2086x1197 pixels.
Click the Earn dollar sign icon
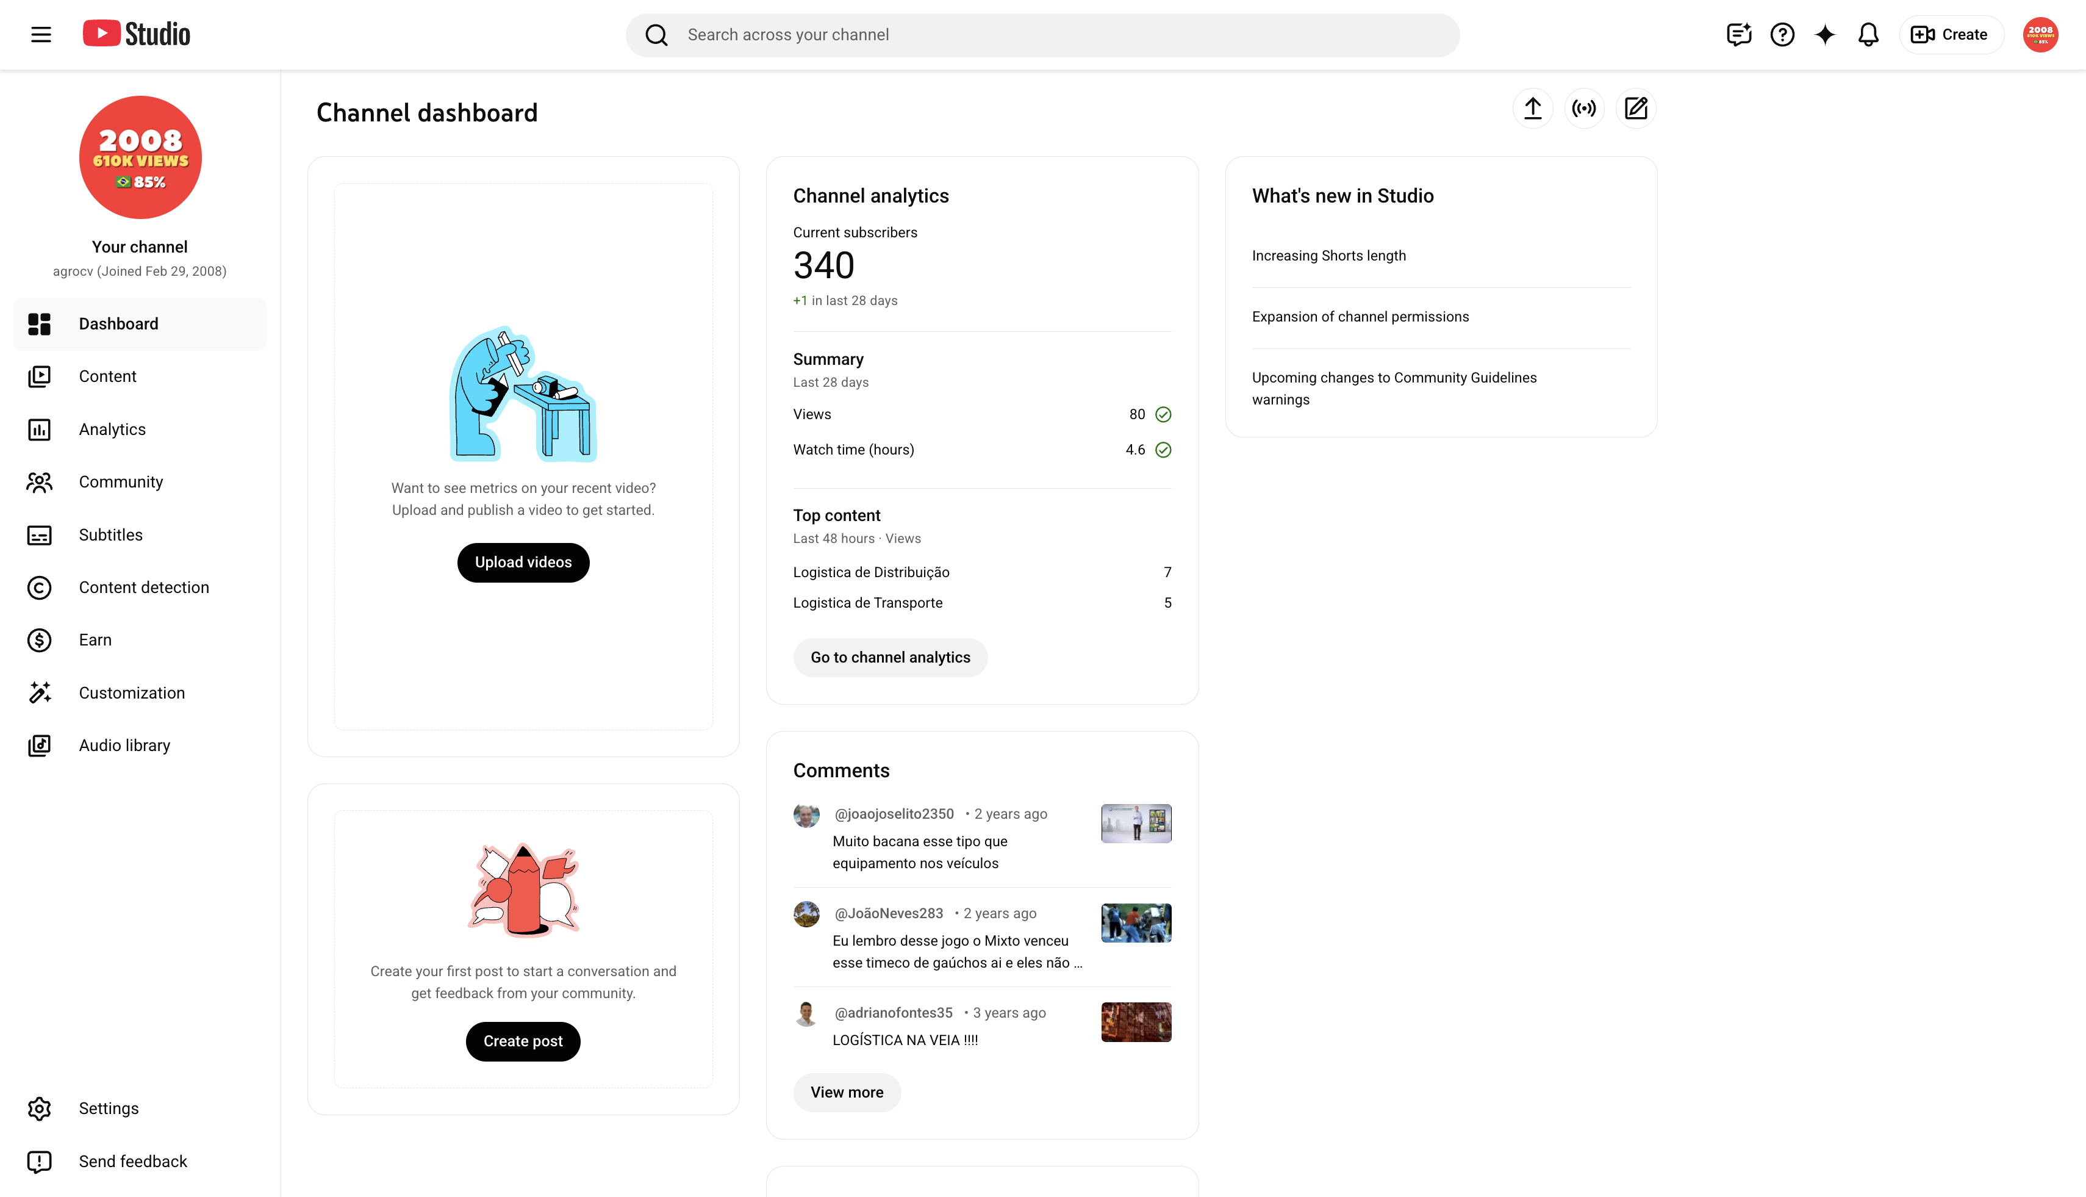click(40, 641)
